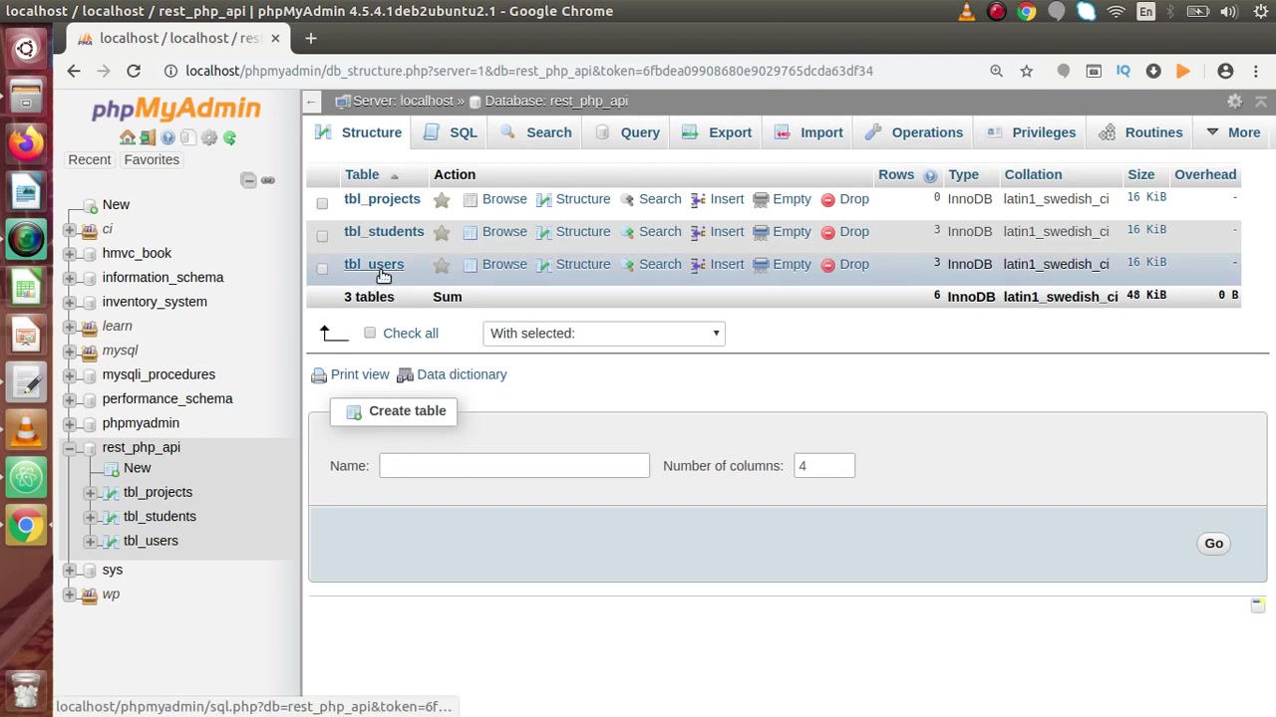Screen dimensions: 1276x717
Task: Reload the navigation panel with the green icon
Action: coord(229,137)
